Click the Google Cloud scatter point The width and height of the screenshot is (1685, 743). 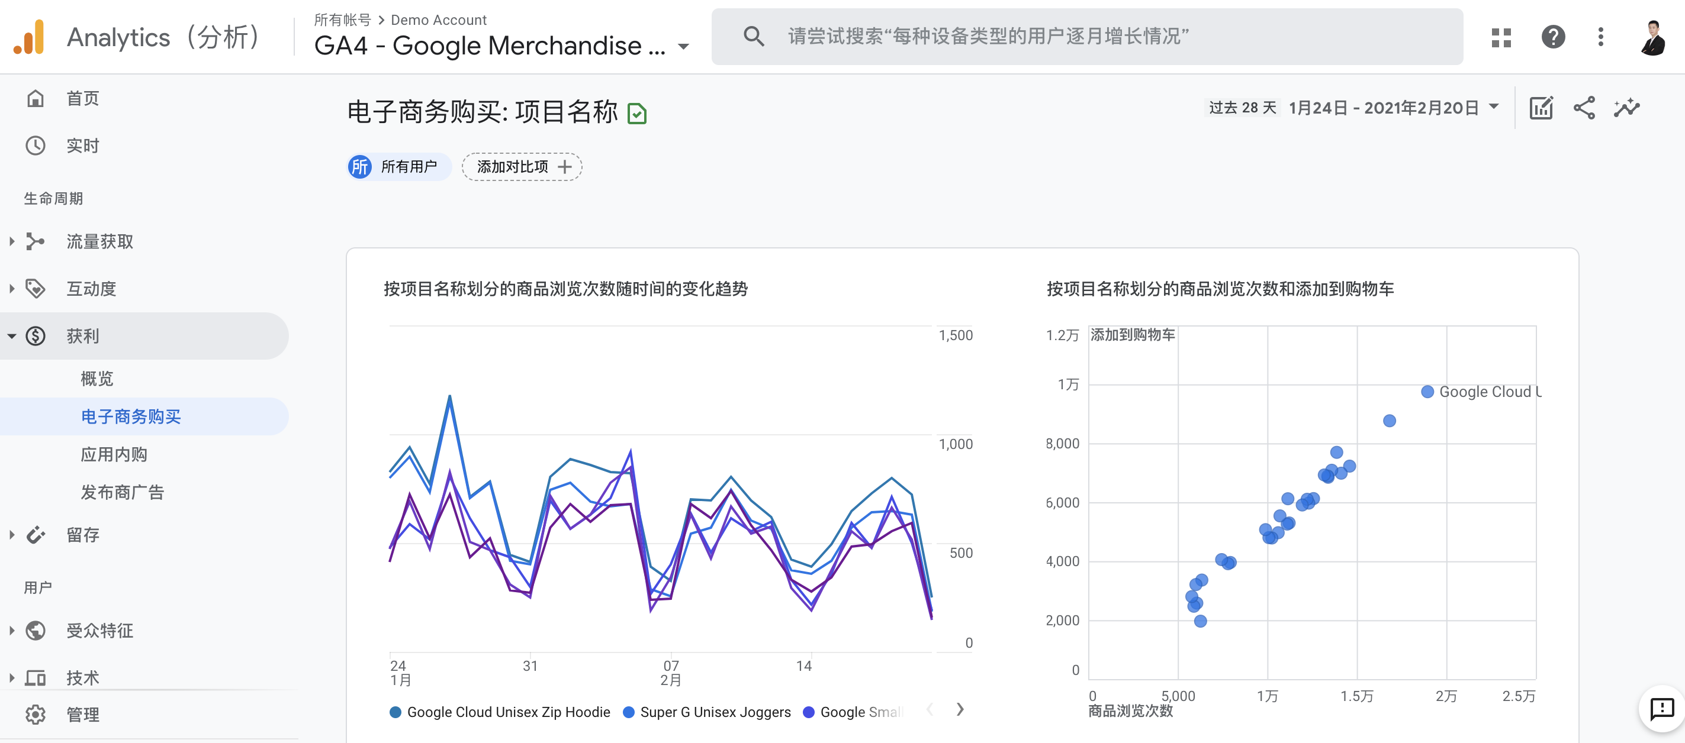tap(1427, 392)
